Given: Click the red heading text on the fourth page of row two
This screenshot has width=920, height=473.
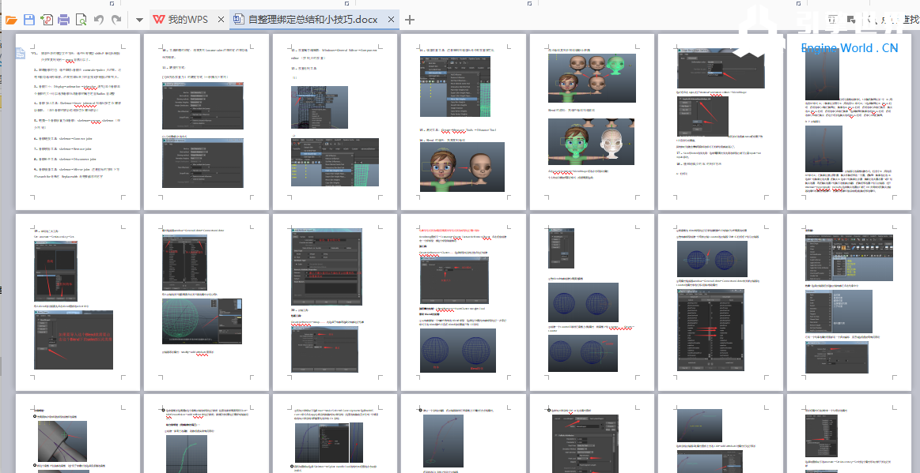Looking at the screenshot, I should (x=449, y=231).
